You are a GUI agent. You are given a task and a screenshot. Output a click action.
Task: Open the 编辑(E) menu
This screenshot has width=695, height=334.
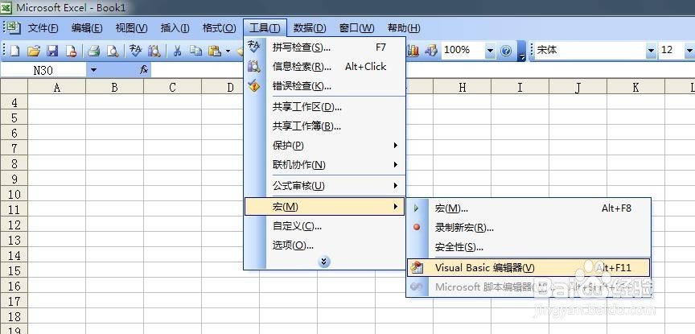coord(87,28)
